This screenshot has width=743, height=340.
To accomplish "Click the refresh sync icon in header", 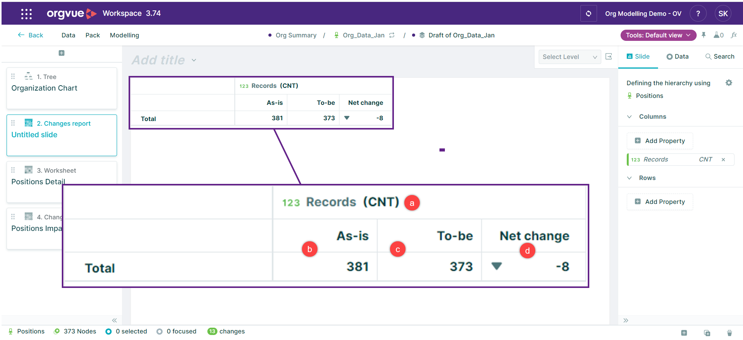I will coord(588,13).
